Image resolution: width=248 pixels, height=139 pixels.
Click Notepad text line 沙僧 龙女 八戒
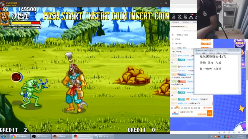click(x=210, y=63)
